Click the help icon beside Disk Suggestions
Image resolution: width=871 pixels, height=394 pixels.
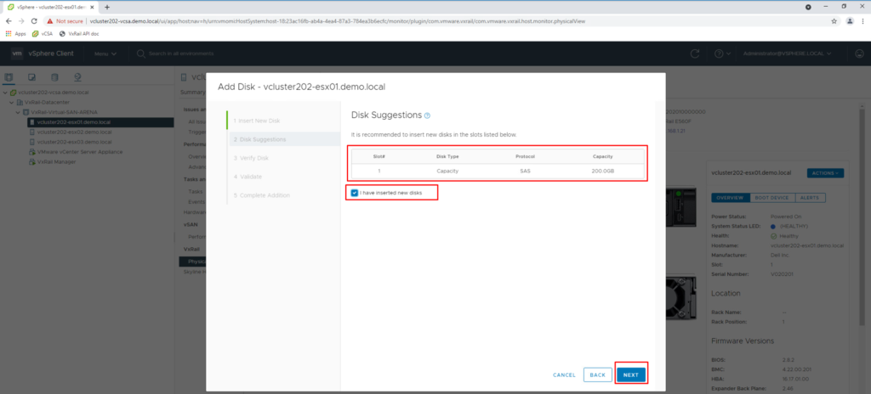(427, 115)
